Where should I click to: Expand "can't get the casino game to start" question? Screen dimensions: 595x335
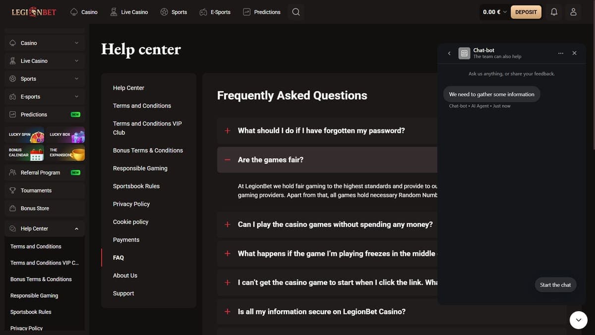[327, 282]
